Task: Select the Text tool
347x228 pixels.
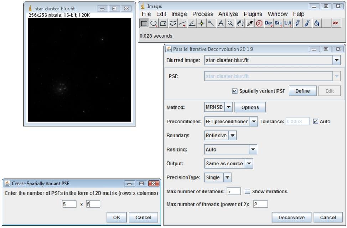Action: click(221, 23)
